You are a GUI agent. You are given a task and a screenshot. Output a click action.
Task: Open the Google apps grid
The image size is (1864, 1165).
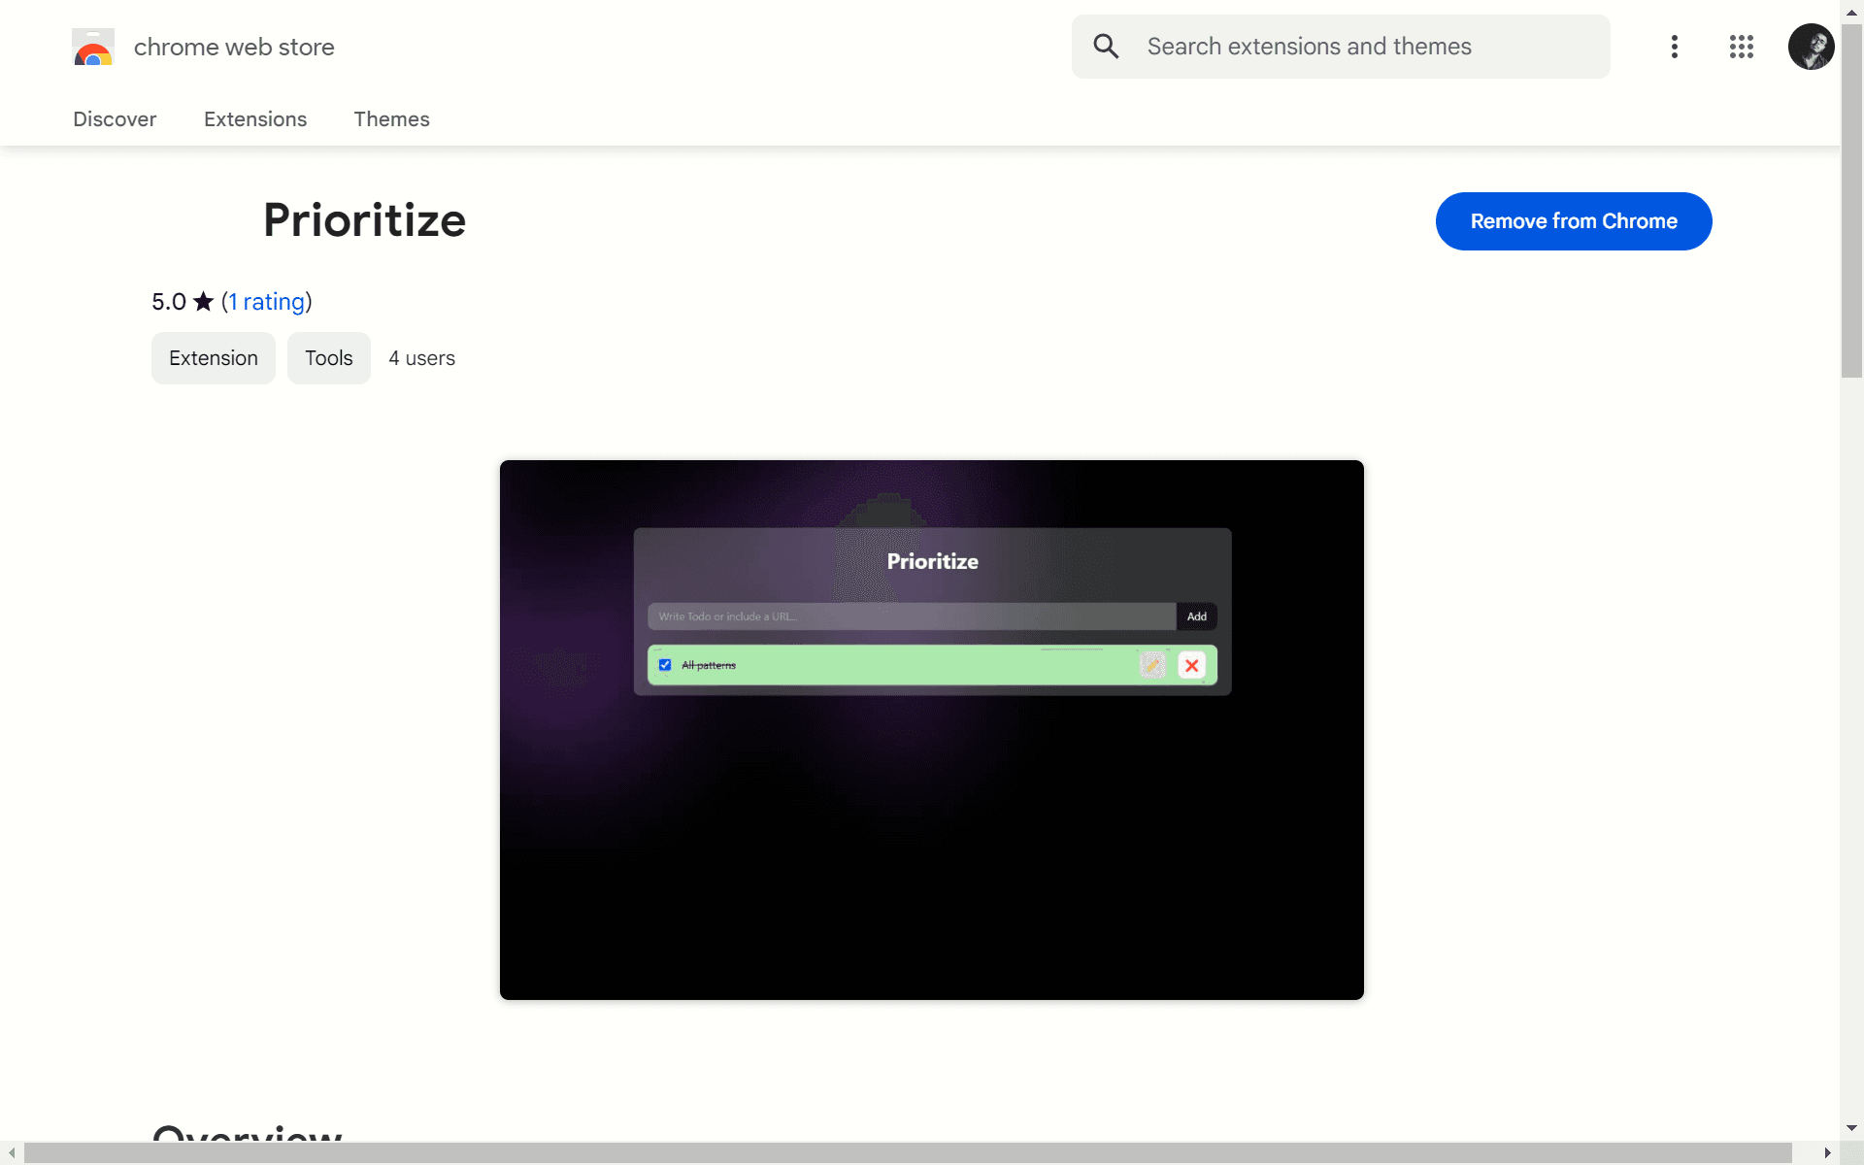[x=1741, y=47]
